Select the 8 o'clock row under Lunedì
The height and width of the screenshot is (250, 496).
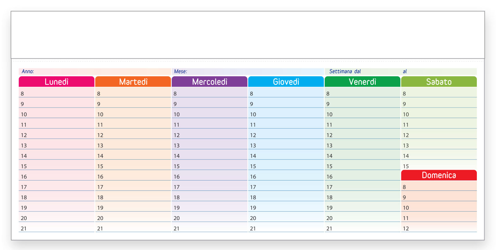[x=57, y=93]
